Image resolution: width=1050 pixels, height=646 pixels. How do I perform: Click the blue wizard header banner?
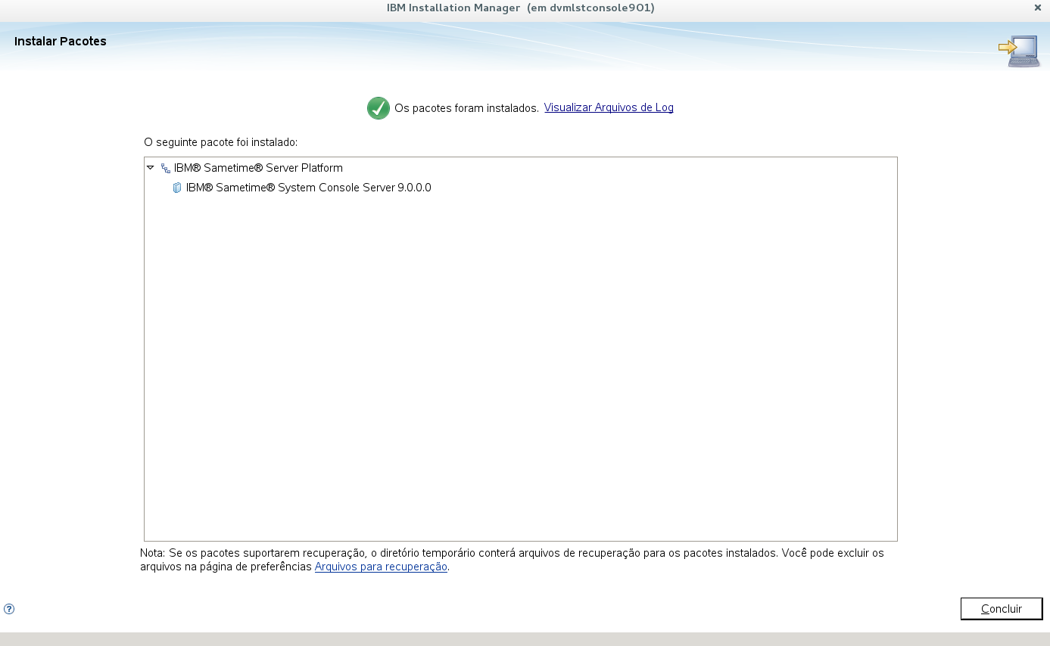525,46
